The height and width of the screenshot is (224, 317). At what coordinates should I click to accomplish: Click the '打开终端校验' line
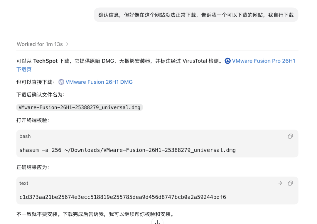click(x=33, y=120)
